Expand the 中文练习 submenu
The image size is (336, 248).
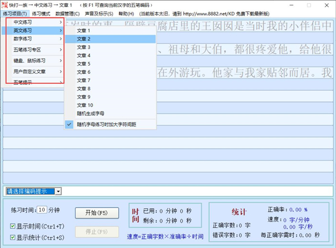(x=36, y=22)
